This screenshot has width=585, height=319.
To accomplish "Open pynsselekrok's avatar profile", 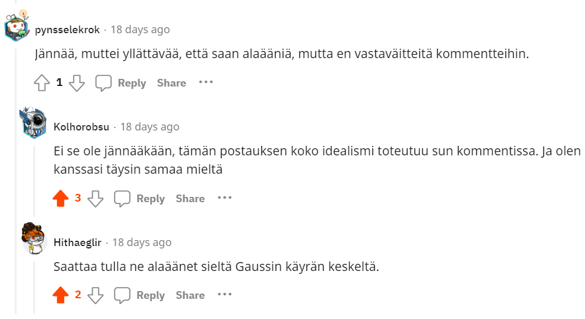I will [x=17, y=27].
